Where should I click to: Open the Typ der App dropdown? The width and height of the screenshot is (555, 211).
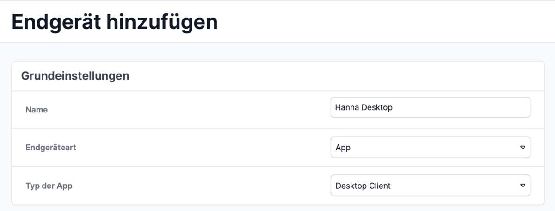tap(430, 186)
